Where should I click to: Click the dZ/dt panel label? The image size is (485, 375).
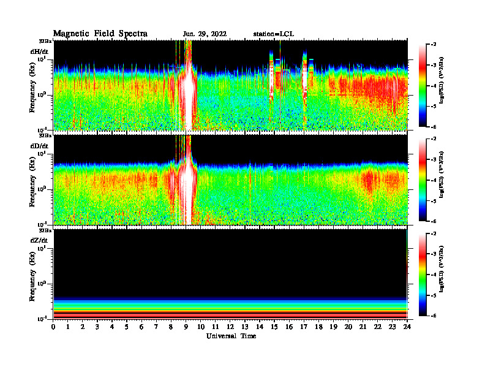point(39,240)
